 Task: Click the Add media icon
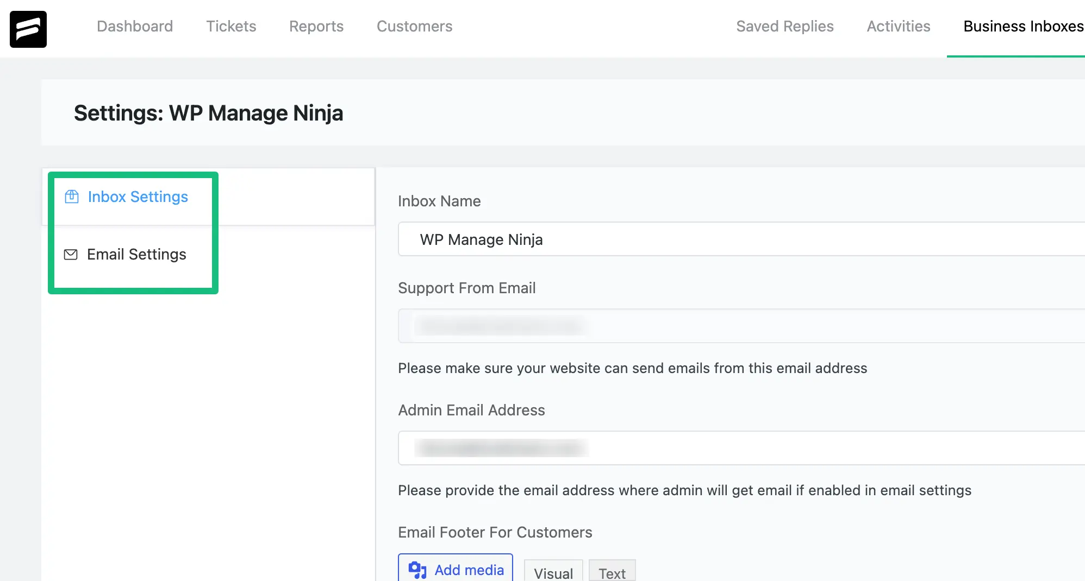[417, 570]
